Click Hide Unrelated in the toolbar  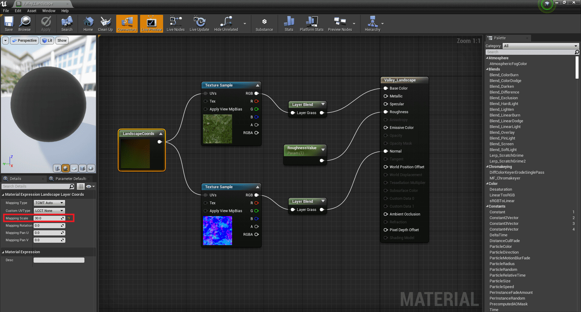pos(226,24)
